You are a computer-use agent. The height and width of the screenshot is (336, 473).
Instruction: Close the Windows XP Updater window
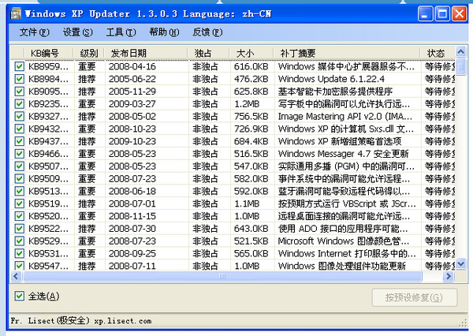459,14
